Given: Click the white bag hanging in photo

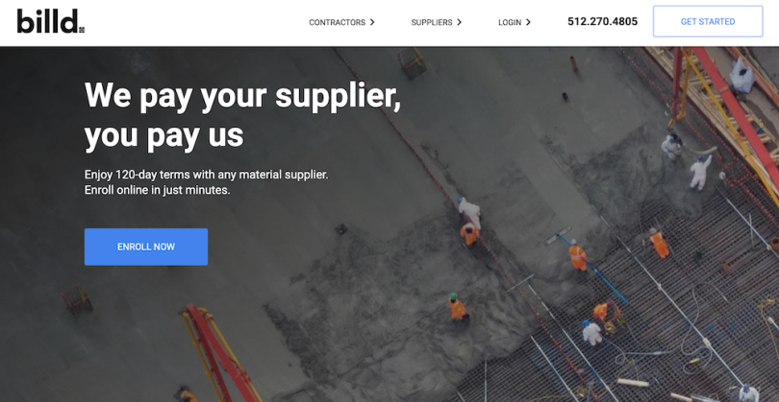Looking at the screenshot, I should [741, 76].
